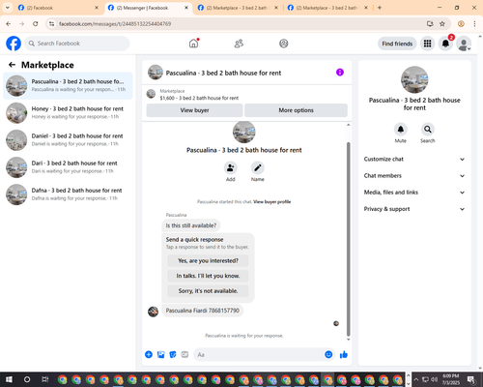Screen dimensions: 483x387
Task: Open the purple conversation info icon
Action: click(340, 73)
